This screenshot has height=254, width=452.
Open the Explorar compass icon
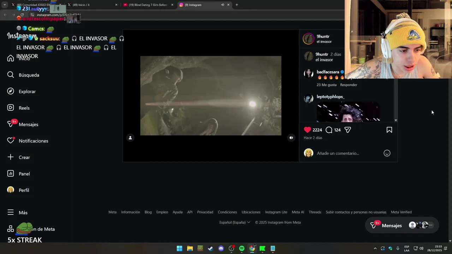[11, 91]
